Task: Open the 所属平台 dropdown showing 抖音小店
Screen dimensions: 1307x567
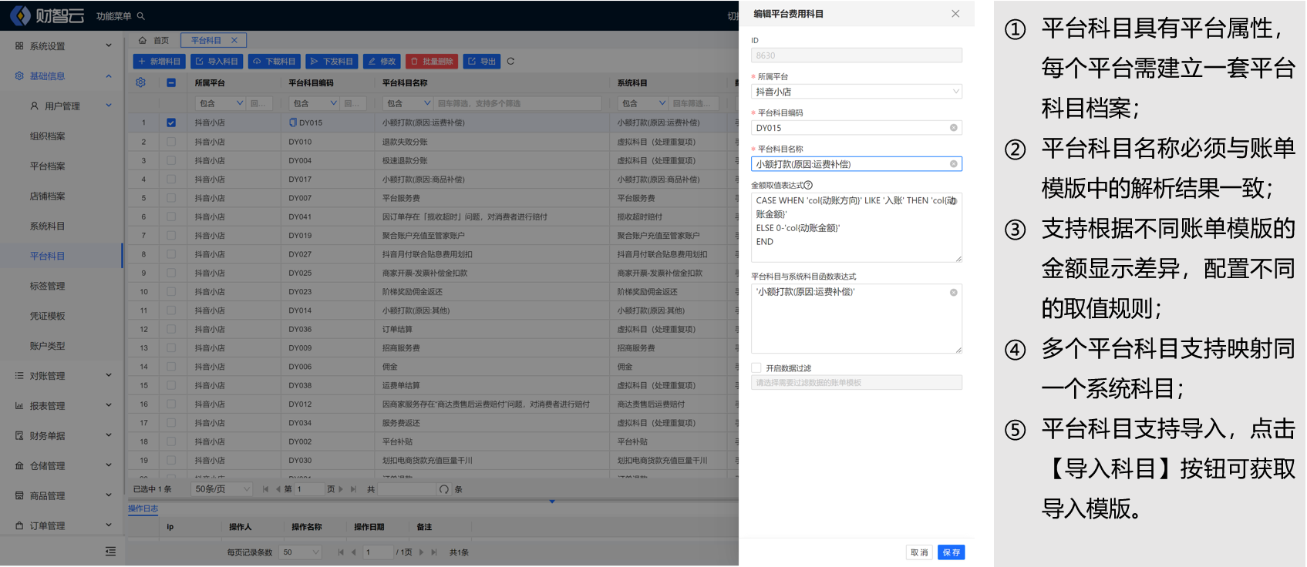Action: tap(856, 92)
